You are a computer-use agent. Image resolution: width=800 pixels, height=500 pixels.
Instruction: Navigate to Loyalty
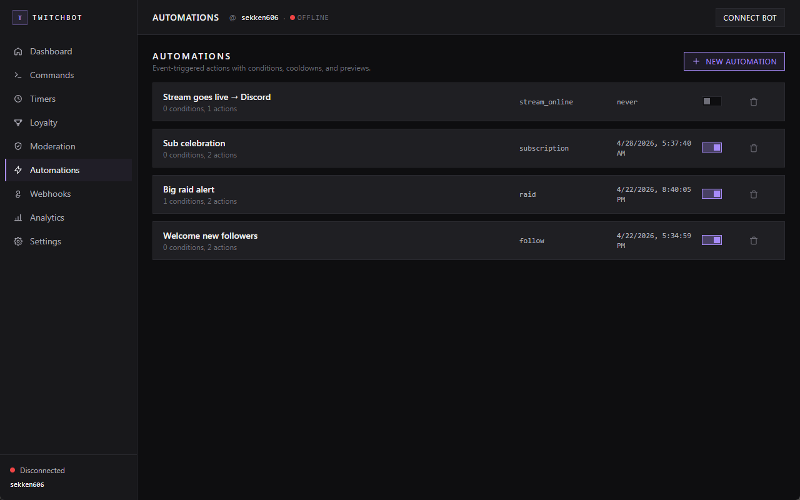pyautogui.click(x=69, y=122)
